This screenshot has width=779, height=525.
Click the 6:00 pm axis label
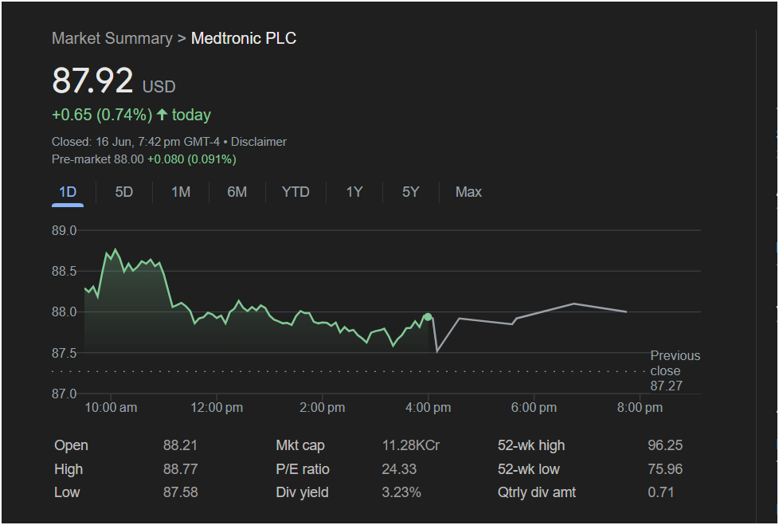[534, 408]
